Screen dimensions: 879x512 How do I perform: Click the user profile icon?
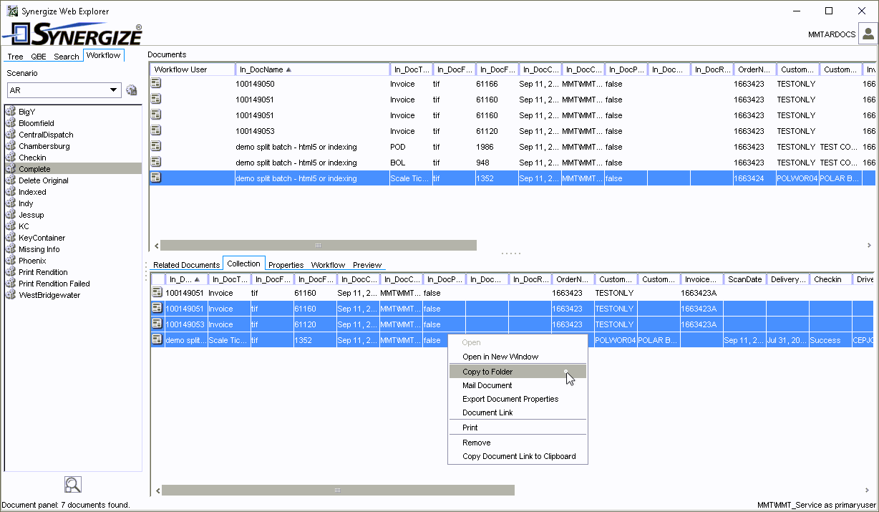click(x=868, y=34)
